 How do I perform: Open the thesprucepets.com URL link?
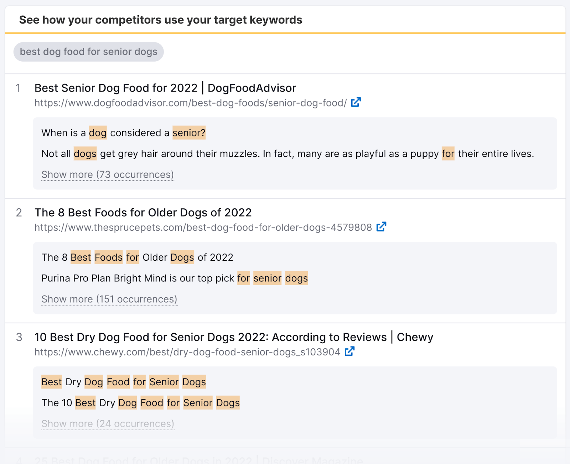[203, 228]
